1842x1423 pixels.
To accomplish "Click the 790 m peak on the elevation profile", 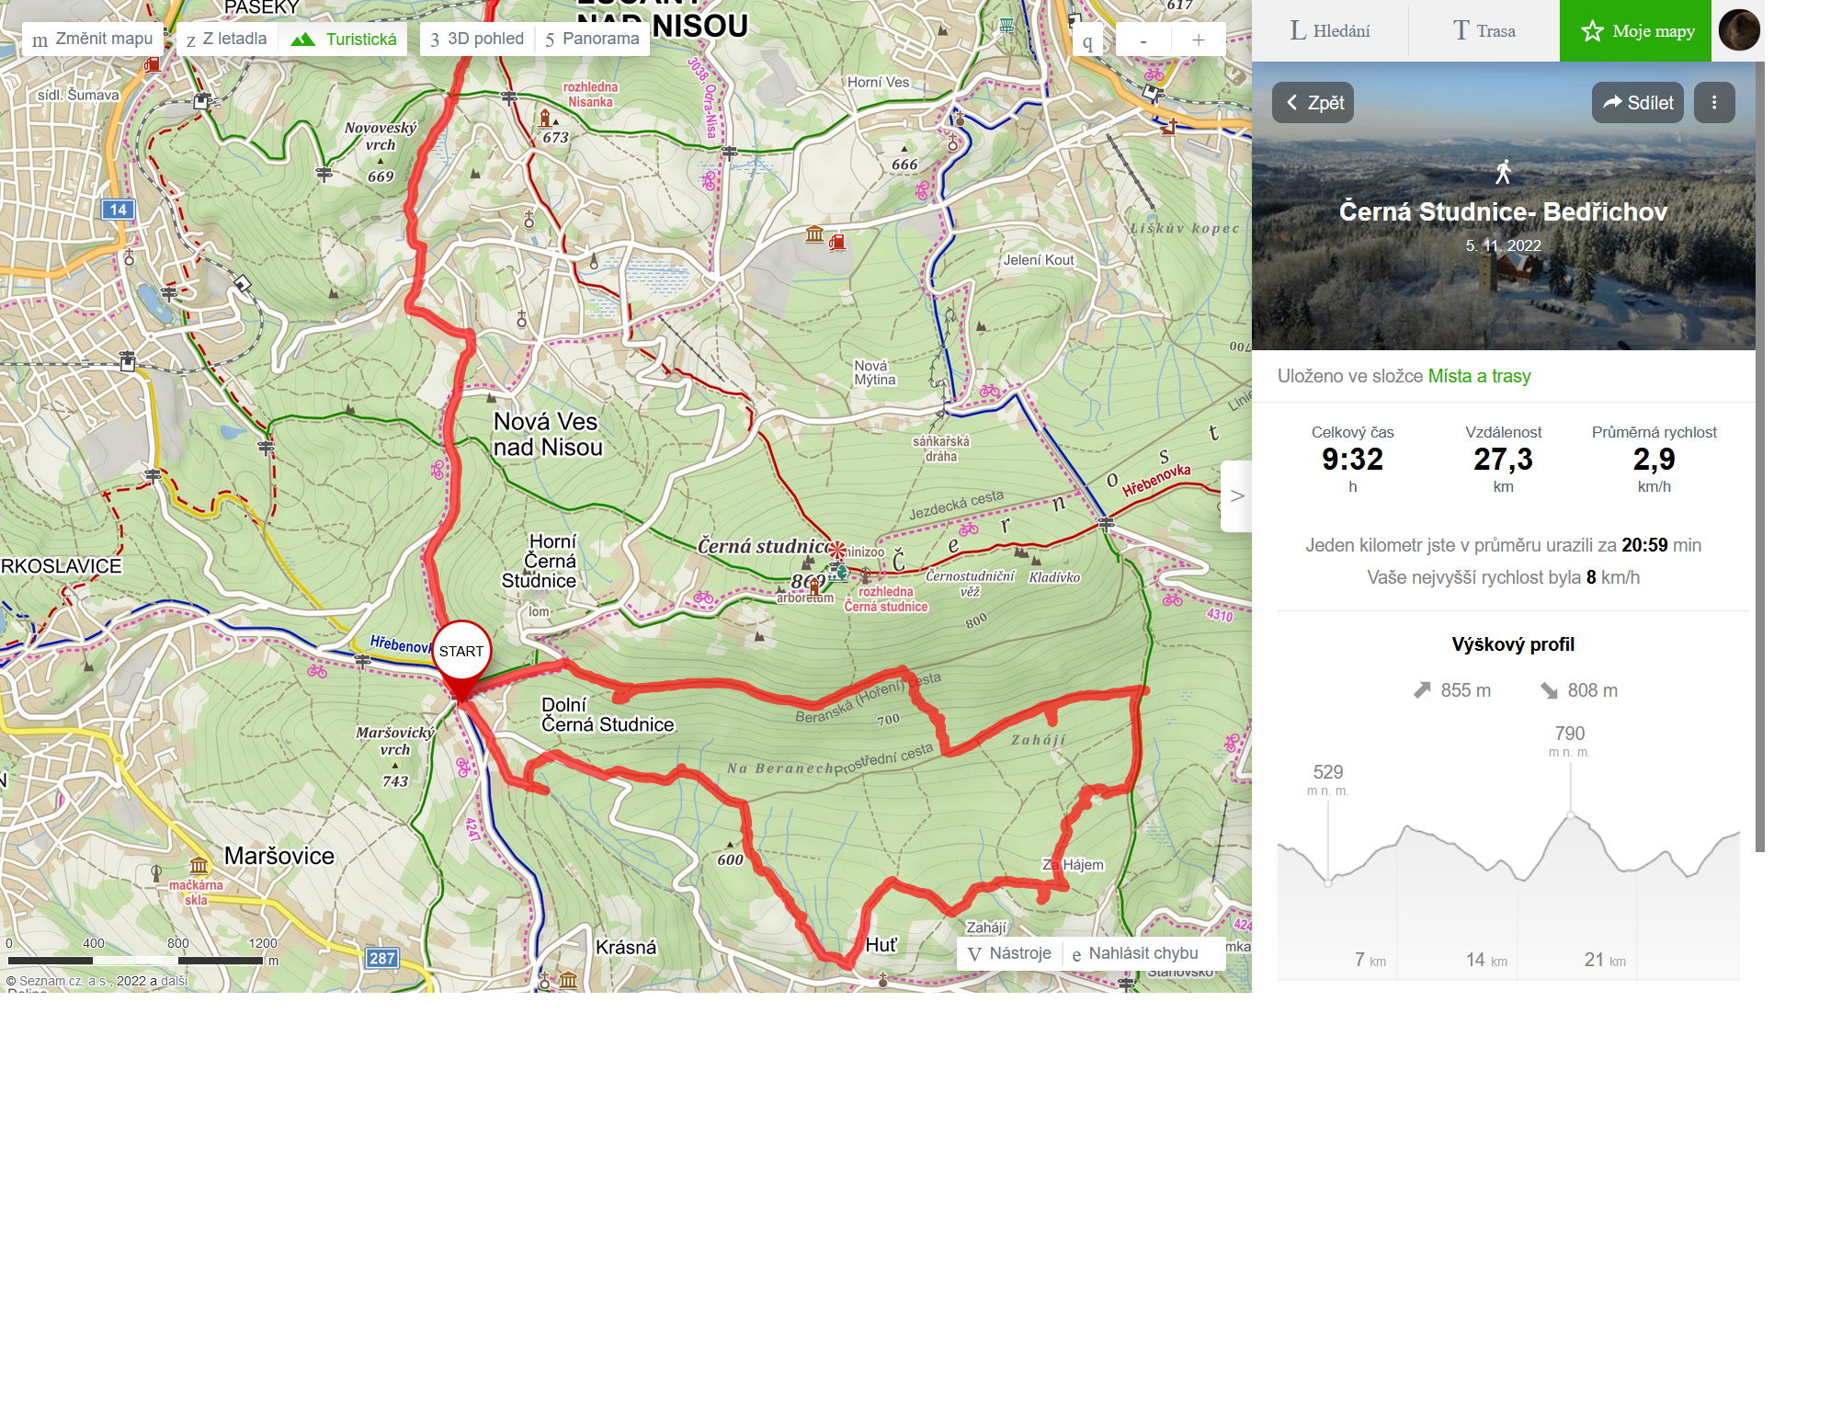I will point(1570,814).
